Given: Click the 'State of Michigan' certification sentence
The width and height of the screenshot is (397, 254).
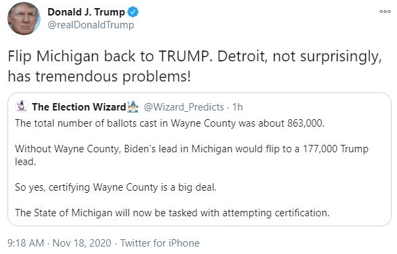Looking at the screenshot, I should 172,213.
